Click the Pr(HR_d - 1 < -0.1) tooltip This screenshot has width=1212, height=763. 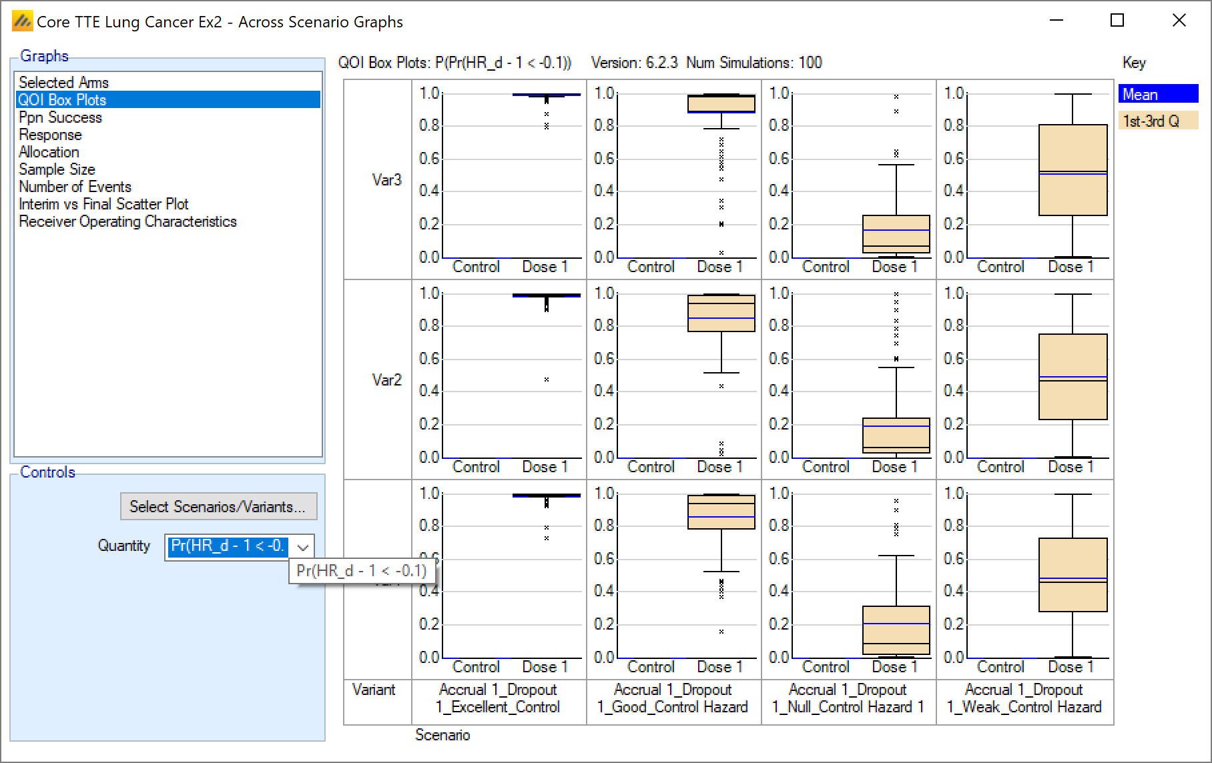[362, 571]
